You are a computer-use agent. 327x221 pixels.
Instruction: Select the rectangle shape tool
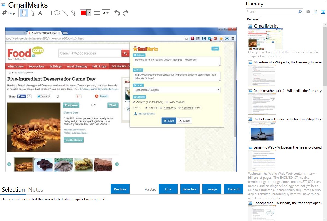coord(48,13)
